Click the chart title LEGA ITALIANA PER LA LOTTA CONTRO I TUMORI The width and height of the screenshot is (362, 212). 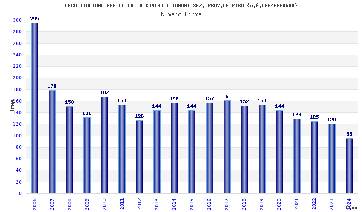click(181, 6)
